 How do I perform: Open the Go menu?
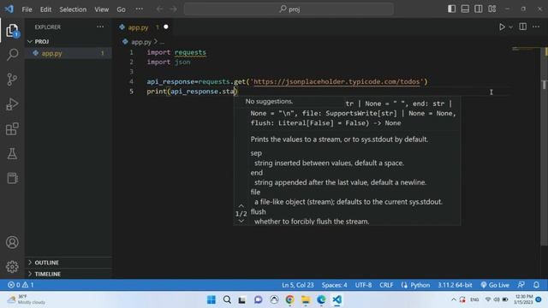(x=121, y=9)
